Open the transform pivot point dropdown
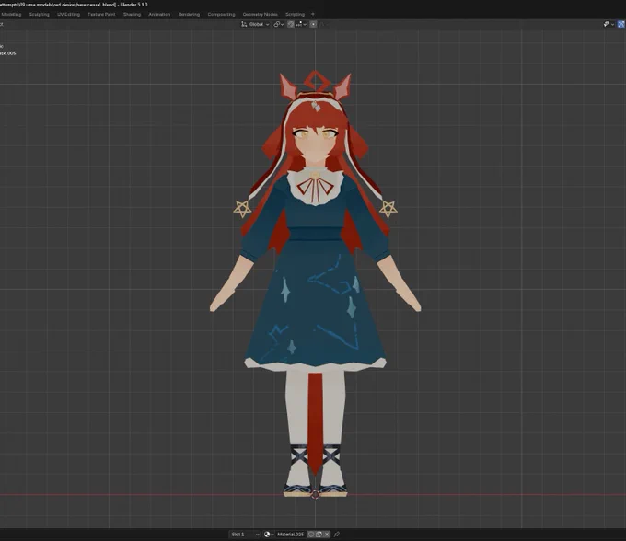 pyautogui.click(x=279, y=24)
